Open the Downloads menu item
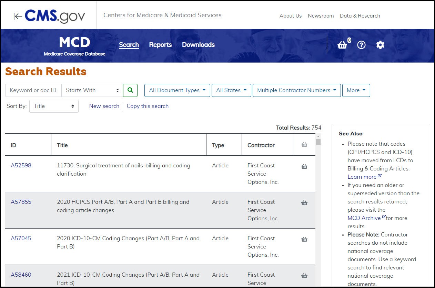Screen dimensions: 435x288 click(x=198, y=45)
